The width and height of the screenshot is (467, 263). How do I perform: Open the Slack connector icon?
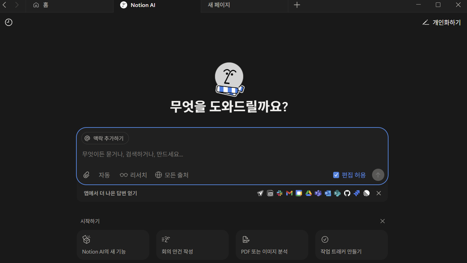280,193
